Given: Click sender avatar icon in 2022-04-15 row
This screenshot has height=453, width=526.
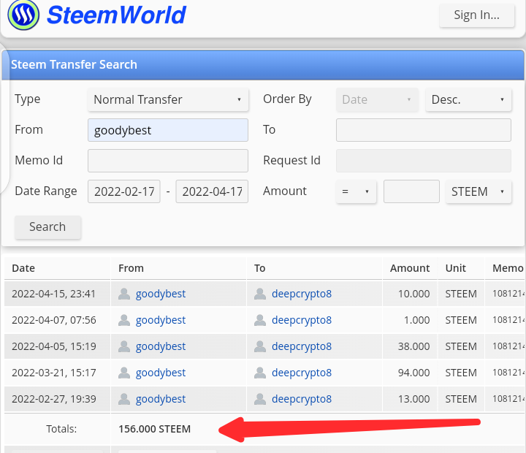Looking at the screenshot, I should 124,294.
